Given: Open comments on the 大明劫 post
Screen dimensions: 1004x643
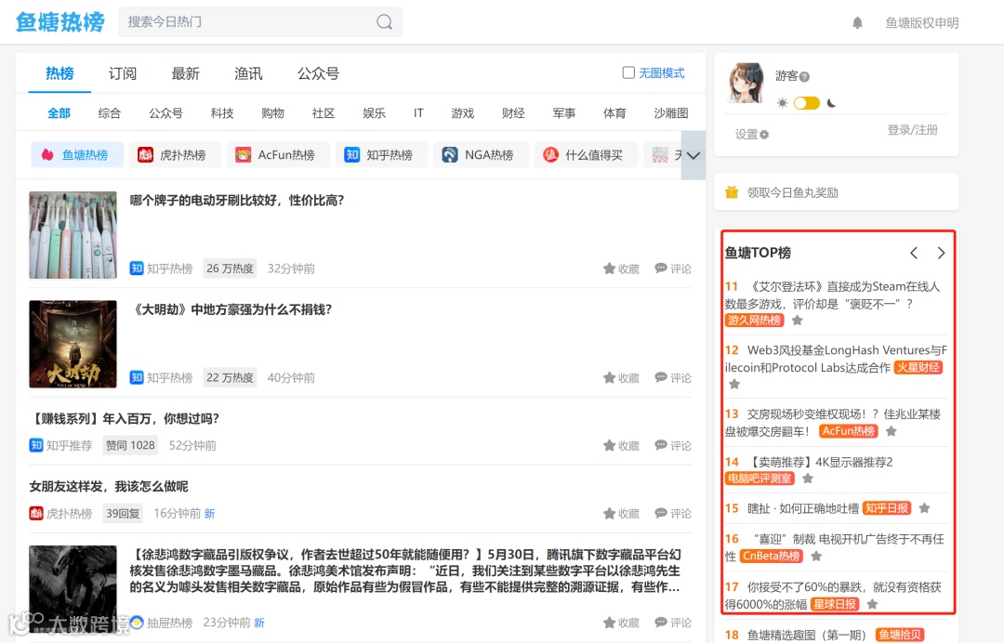Looking at the screenshot, I should (673, 378).
